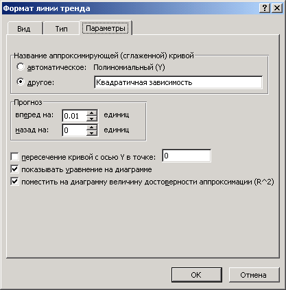The width and height of the screenshot is (286, 290).
Task: Choose the другое custom name radio button
Action: click(x=21, y=82)
